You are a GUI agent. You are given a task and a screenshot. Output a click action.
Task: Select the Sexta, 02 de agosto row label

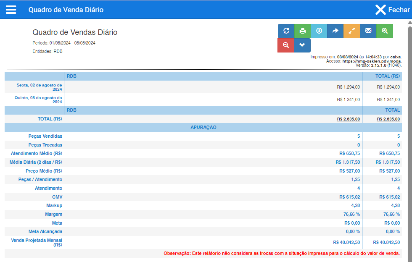(40, 87)
